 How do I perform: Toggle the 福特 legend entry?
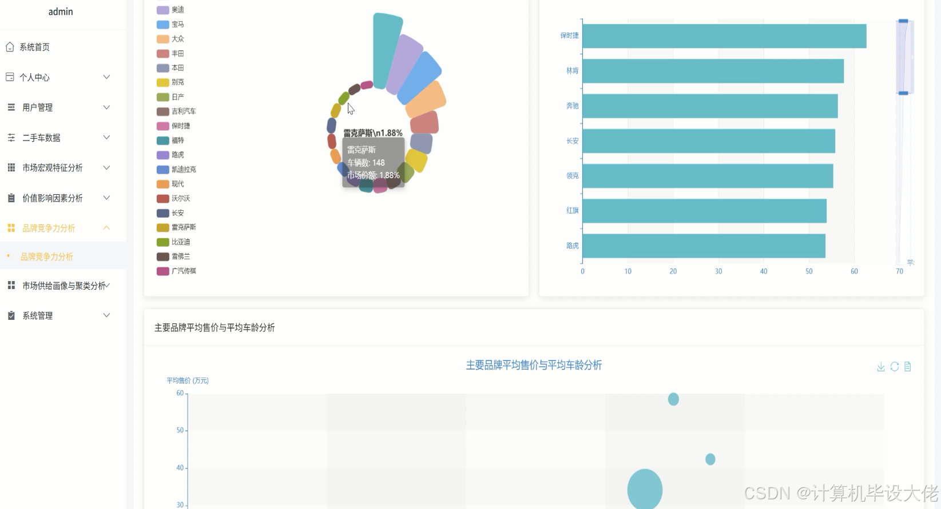[x=170, y=141]
